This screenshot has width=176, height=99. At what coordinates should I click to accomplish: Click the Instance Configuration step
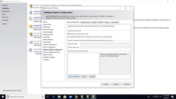[x=50, y=45]
